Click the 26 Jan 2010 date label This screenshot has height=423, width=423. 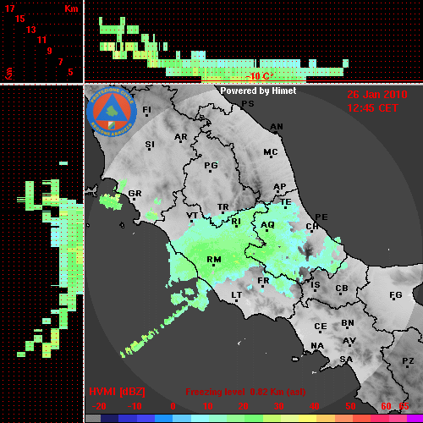pyautogui.click(x=377, y=95)
